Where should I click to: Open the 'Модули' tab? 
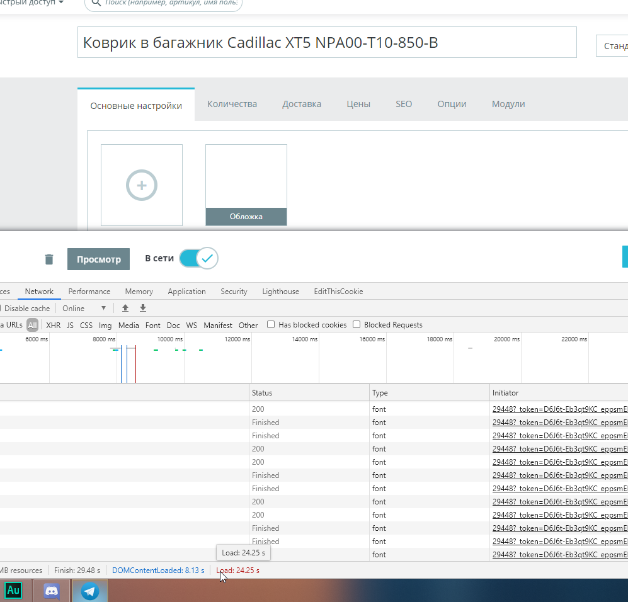point(508,104)
